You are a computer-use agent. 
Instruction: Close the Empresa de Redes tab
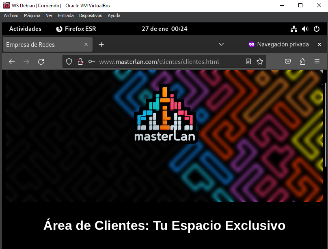[x=86, y=44]
